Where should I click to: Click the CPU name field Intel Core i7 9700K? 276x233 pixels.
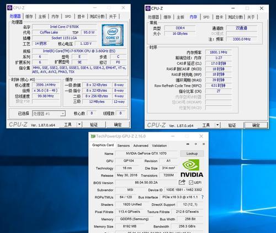point(65,27)
